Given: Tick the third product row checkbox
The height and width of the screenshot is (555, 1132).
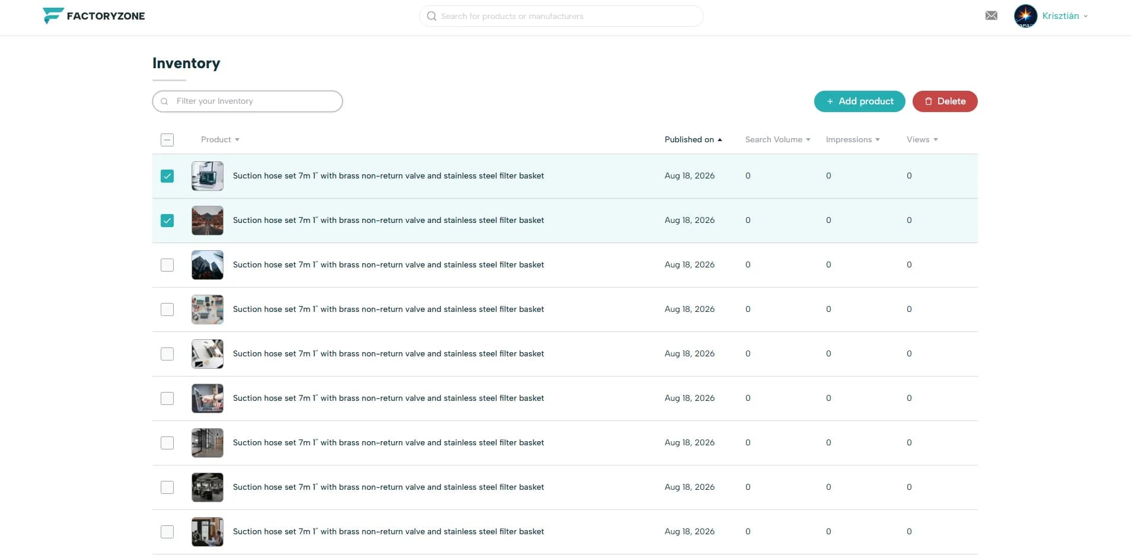Looking at the screenshot, I should click(167, 265).
